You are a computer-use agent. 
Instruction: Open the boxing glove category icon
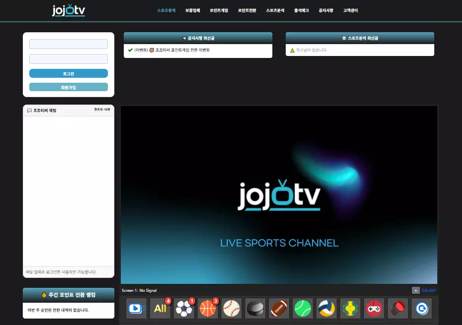(398, 309)
